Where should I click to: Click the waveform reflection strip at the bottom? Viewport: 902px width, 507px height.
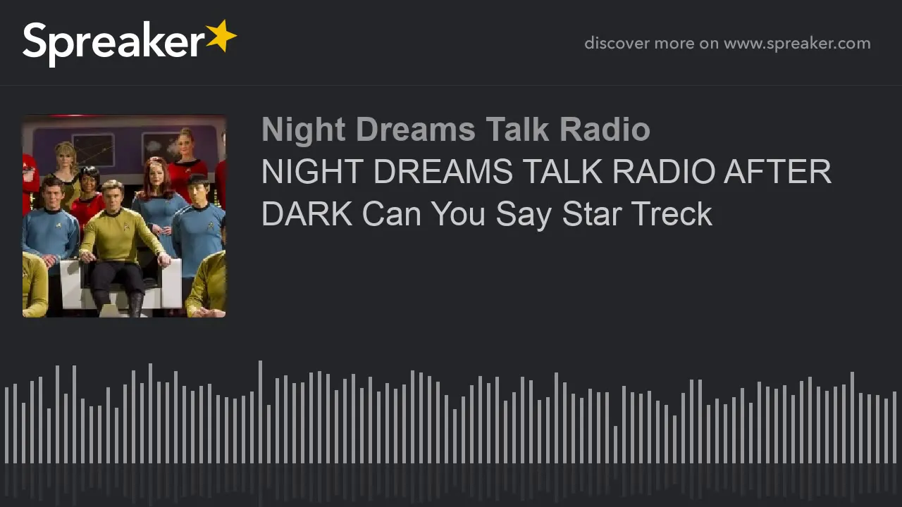(451, 484)
